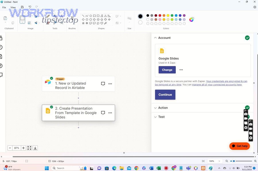Click the plus node below the trigger step
The height and width of the screenshot is (171, 258).
79,98
